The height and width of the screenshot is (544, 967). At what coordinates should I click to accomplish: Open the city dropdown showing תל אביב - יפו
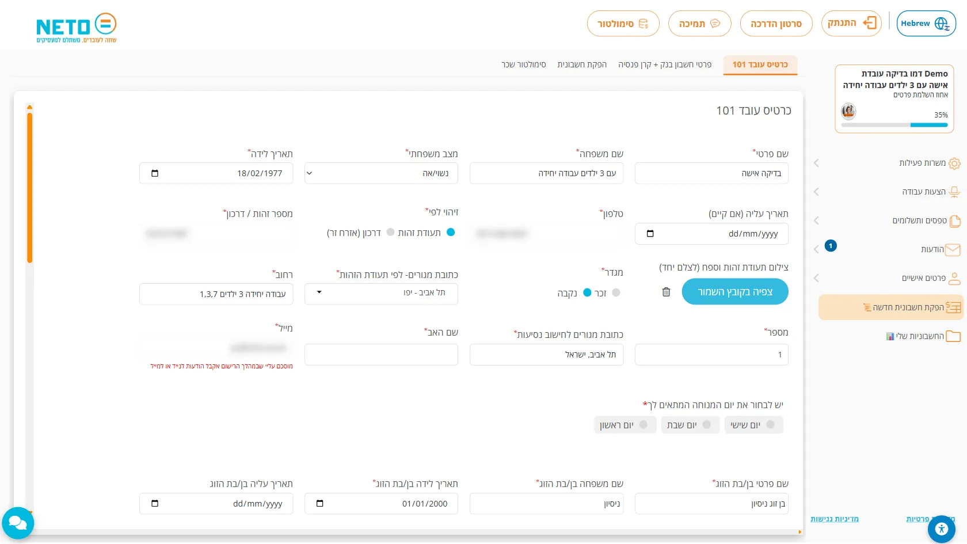pyautogui.click(x=381, y=293)
